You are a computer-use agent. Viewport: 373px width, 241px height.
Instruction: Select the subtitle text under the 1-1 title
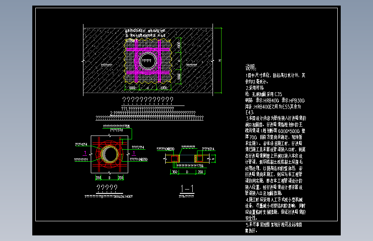click(186, 197)
